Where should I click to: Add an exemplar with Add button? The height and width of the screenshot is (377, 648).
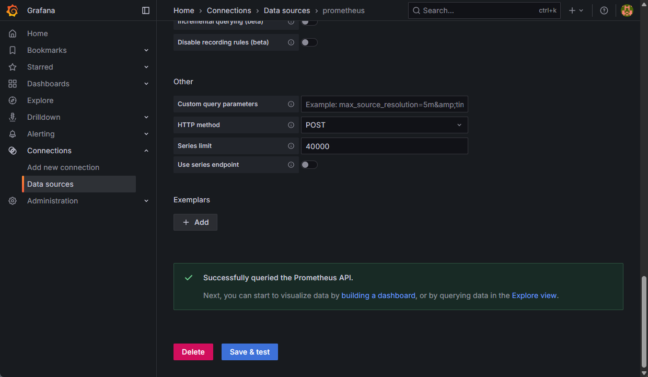click(195, 222)
